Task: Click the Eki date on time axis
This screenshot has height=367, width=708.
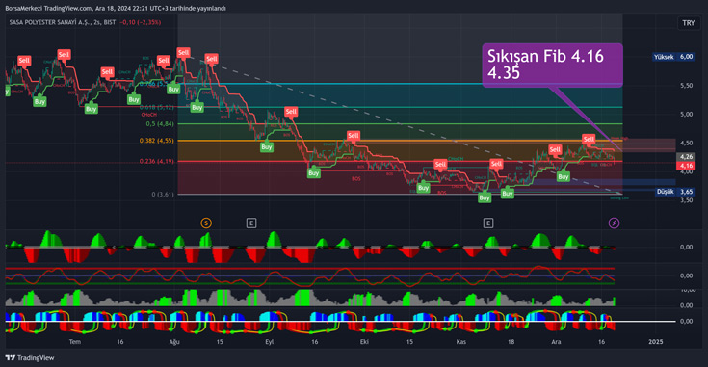Action: pyautogui.click(x=364, y=342)
